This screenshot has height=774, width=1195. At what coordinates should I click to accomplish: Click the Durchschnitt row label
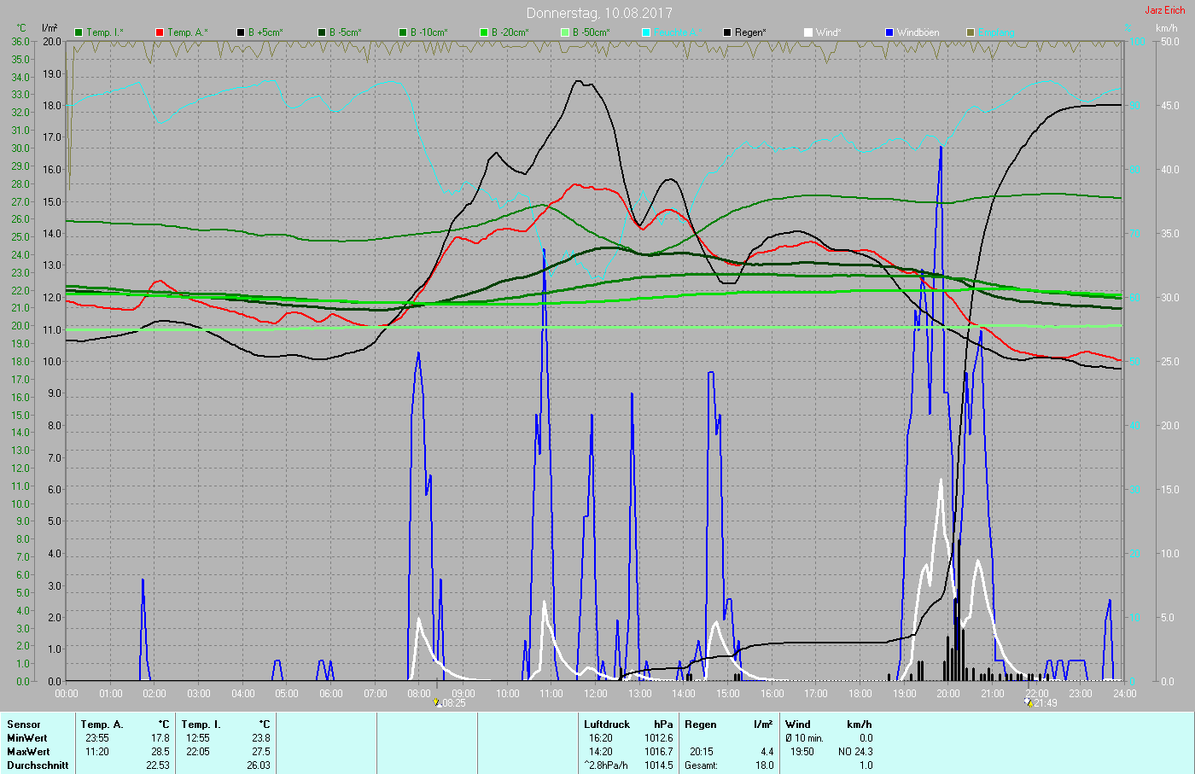(38, 765)
